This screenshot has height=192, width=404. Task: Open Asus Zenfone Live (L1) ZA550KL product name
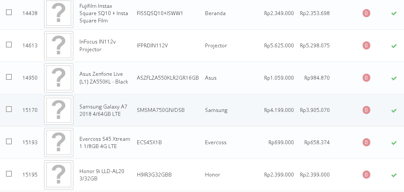[104, 78]
